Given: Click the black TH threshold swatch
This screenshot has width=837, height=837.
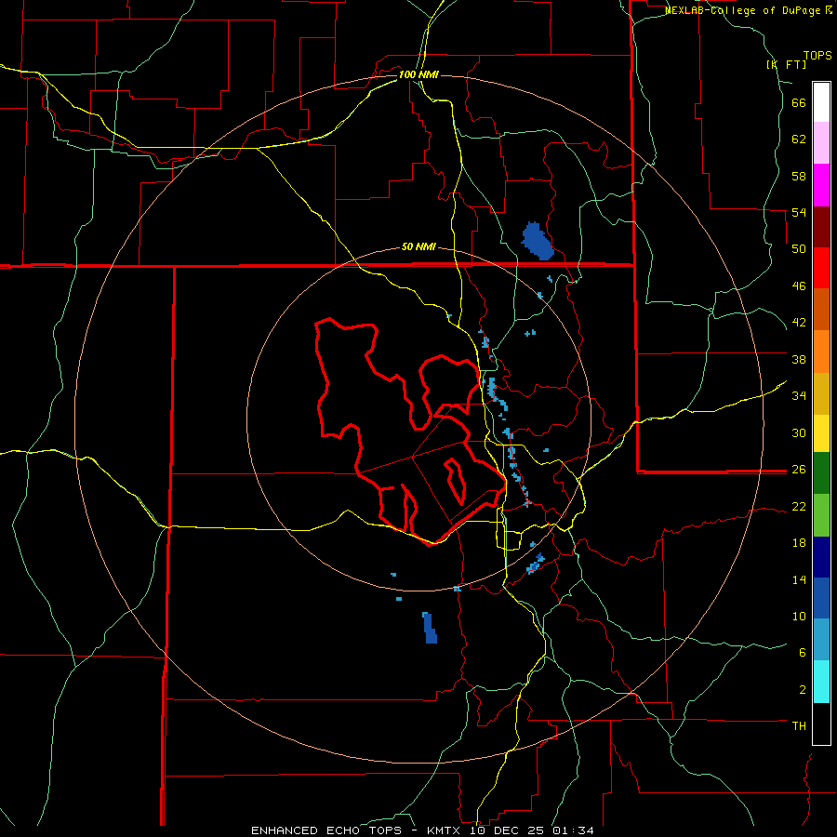Looking at the screenshot, I should 821,724.
